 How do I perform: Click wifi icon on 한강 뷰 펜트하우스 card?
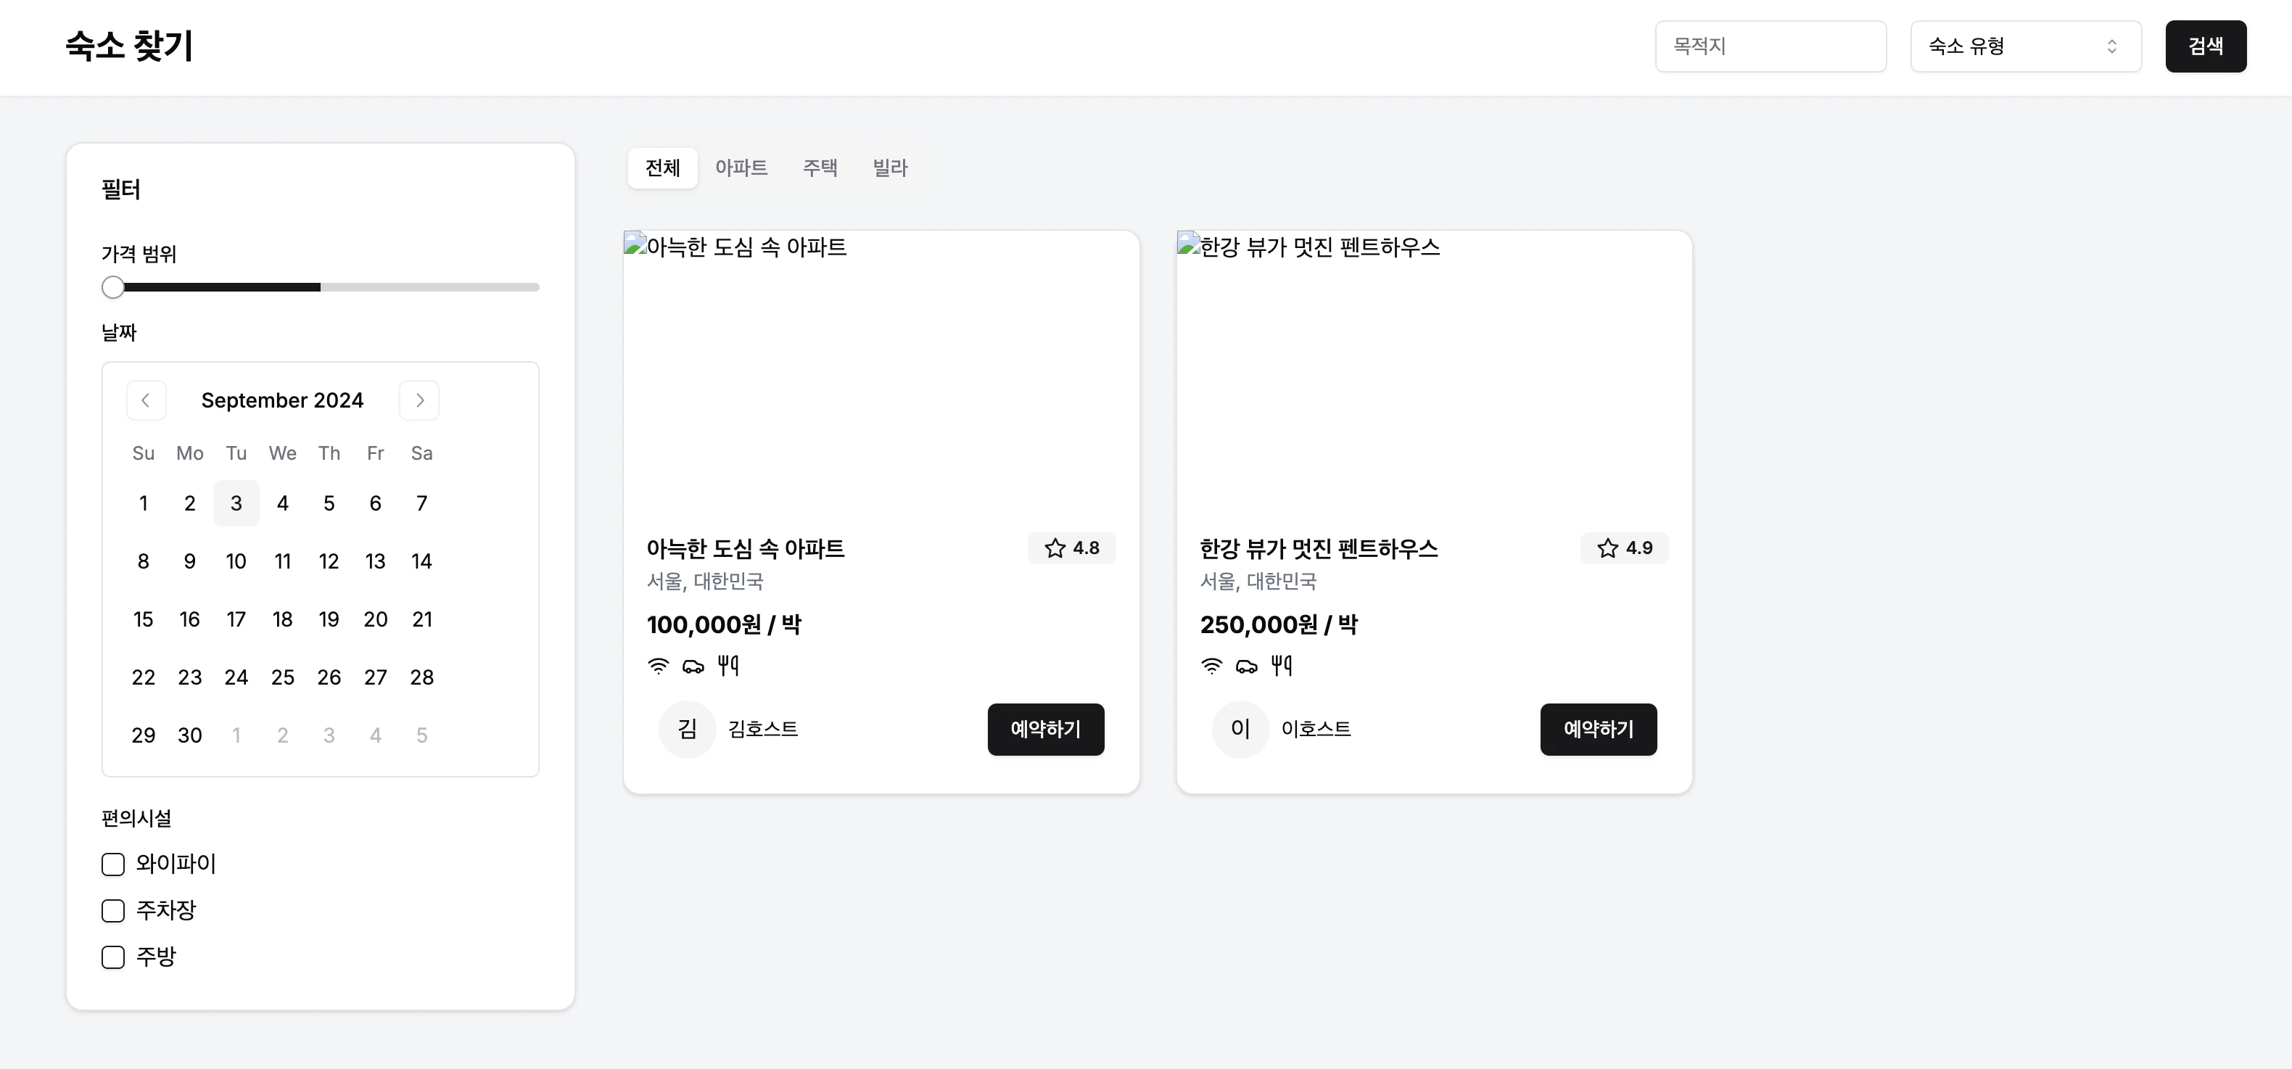point(1212,666)
